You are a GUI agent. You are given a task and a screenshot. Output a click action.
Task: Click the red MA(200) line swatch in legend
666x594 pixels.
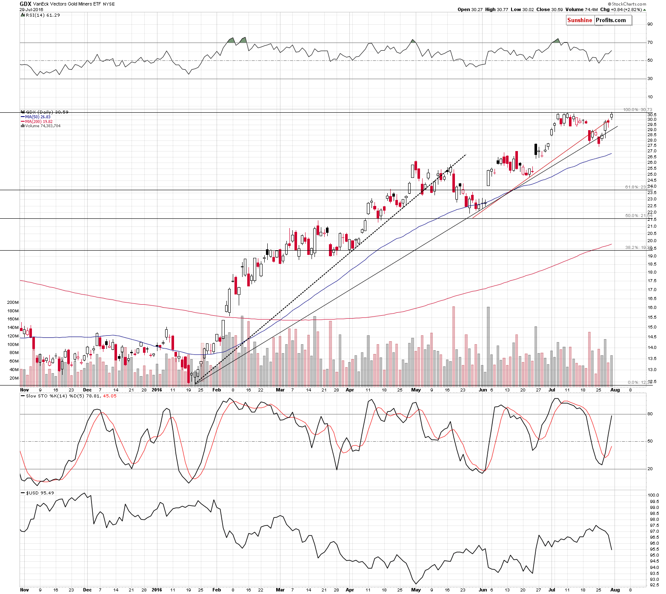23,121
